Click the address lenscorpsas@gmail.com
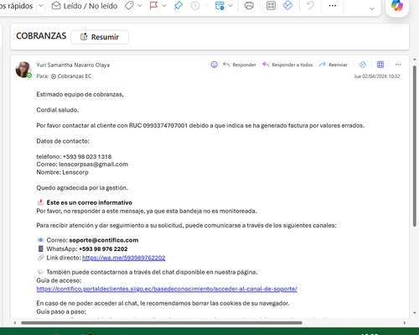The width and height of the screenshot is (419, 335). 93,165
